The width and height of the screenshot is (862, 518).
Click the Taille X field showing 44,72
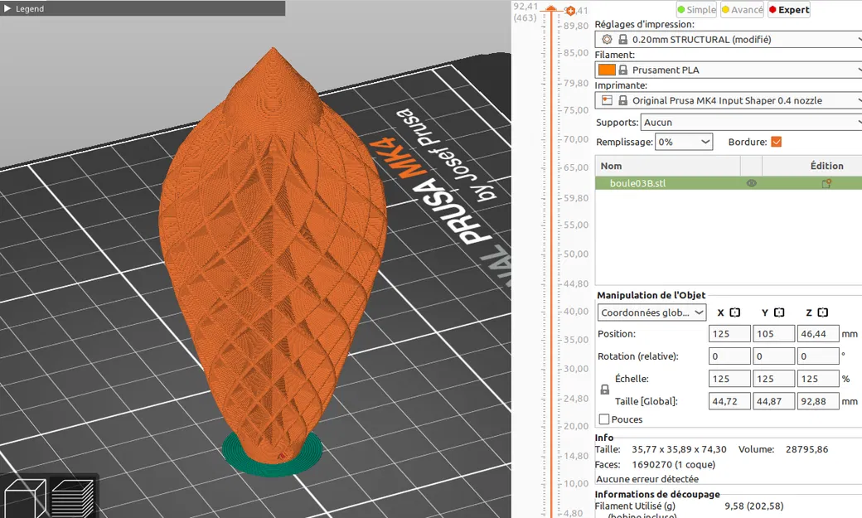pos(729,401)
